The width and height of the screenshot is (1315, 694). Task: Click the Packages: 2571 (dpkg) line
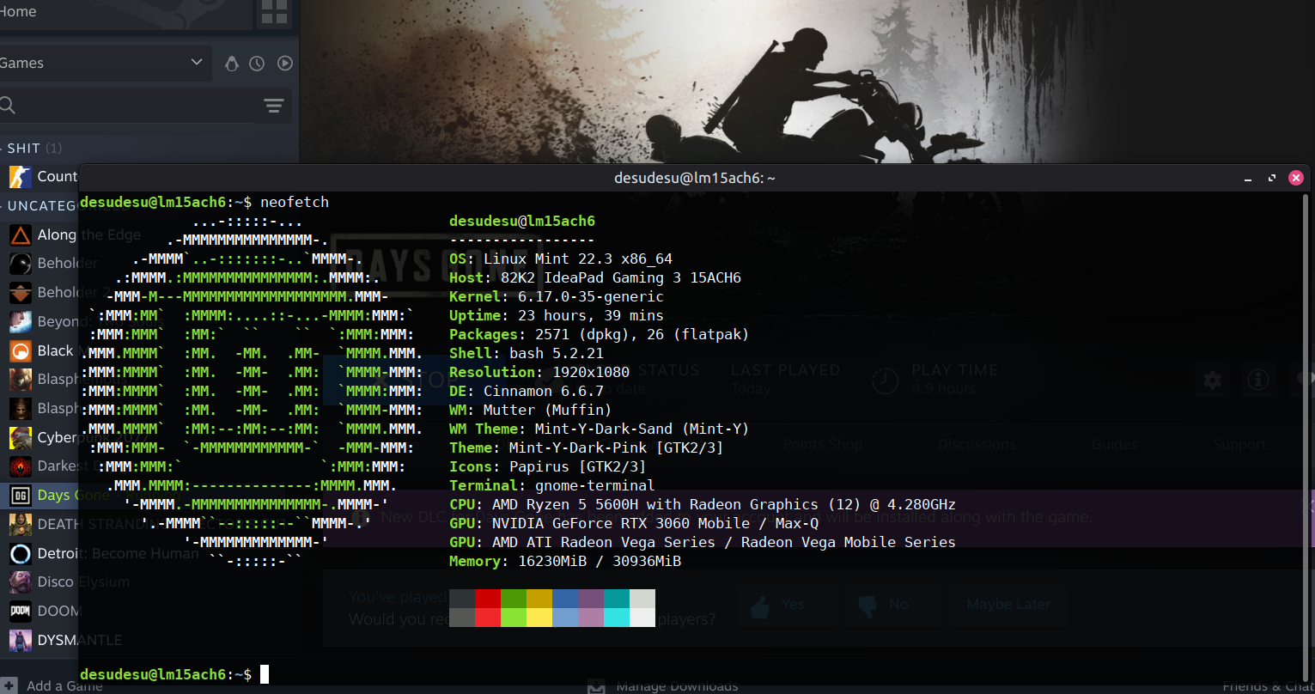pos(600,334)
